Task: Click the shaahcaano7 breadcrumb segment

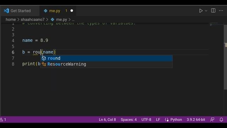Action: 33,20
